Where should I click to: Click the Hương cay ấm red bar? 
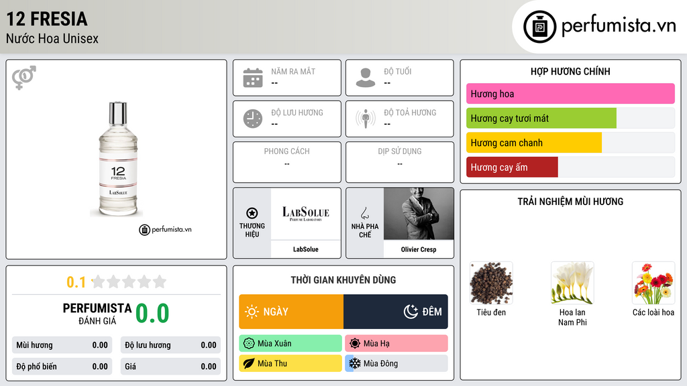(x=512, y=167)
